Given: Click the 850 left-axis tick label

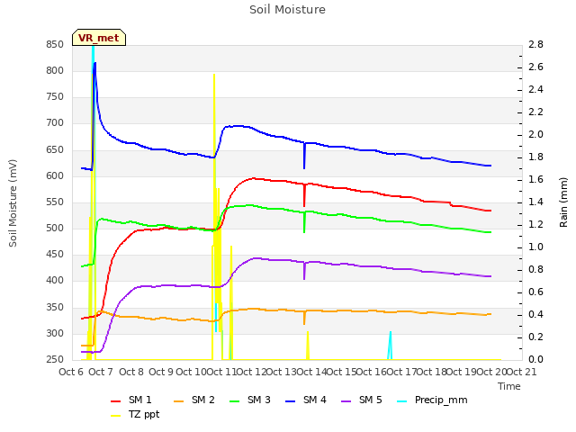Looking at the screenshot, I should [55, 44].
